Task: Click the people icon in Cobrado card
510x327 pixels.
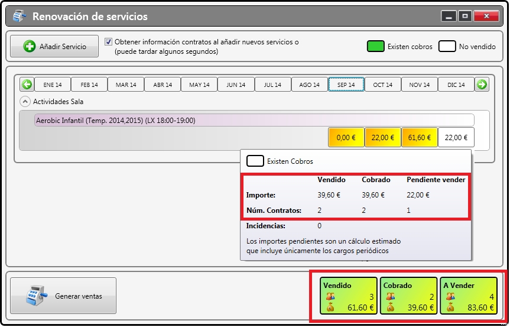Action: 390,296
